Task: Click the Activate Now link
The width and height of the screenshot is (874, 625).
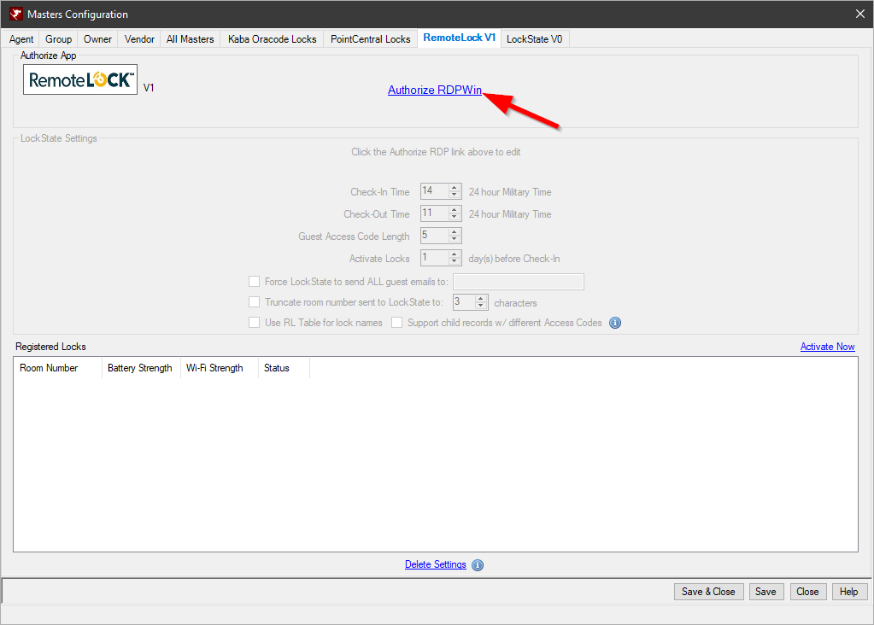Action: 827,347
